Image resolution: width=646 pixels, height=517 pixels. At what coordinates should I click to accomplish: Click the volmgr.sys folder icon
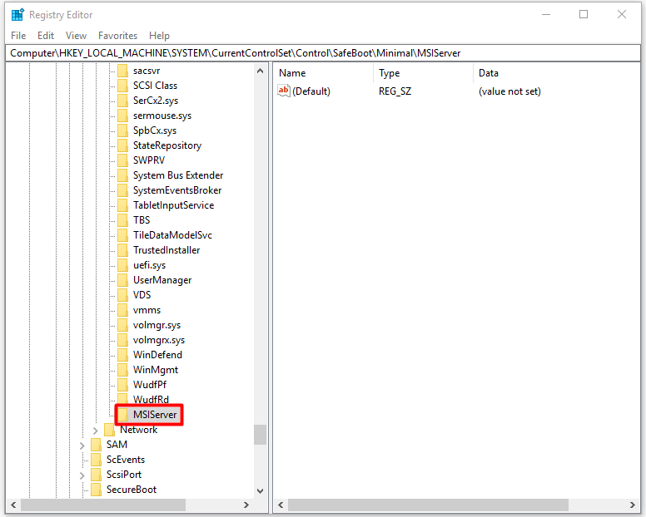pyautogui.click(x=122, y=325)
